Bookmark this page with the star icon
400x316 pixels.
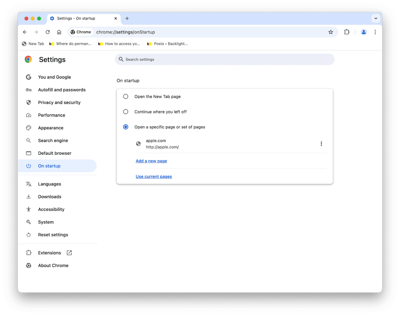tap(331, 32)
